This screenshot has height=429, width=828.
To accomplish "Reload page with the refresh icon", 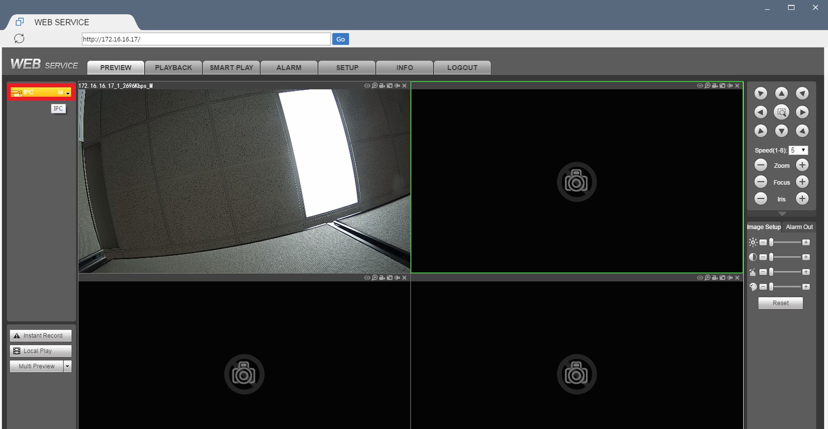I will pyautogui.click(x=19, y=39).
